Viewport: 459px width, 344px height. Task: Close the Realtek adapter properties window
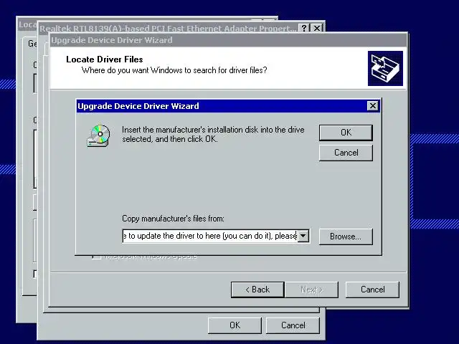[x=317, y=28]
